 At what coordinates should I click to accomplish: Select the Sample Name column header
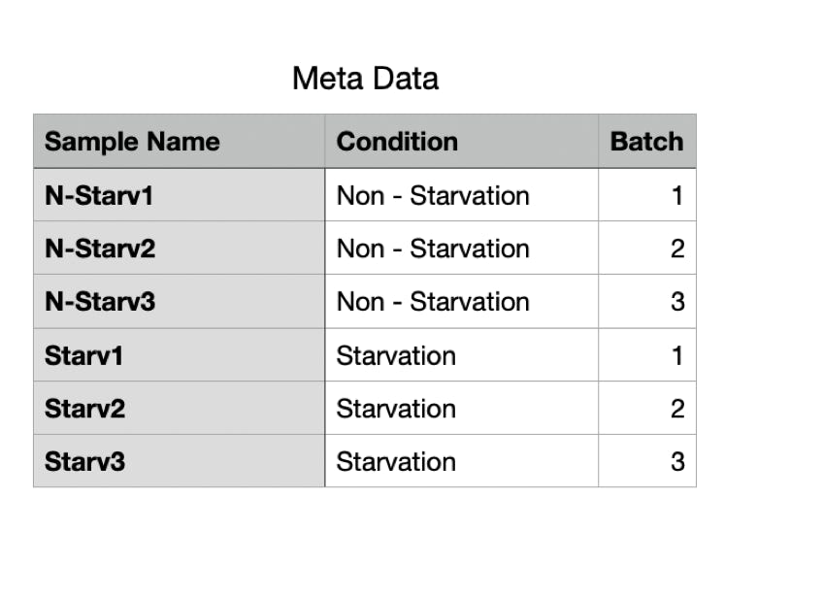coord(179,142)
